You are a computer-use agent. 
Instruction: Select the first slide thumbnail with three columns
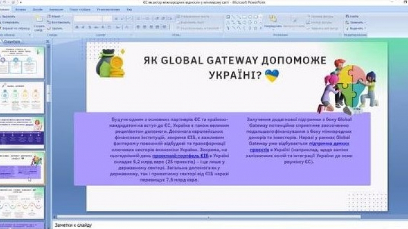[x=22, y=62]
